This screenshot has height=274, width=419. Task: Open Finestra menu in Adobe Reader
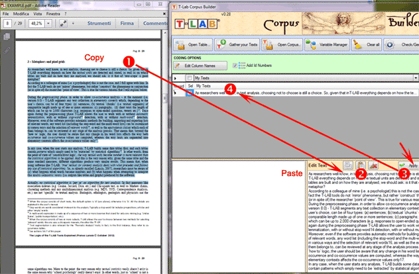[53, 14]
